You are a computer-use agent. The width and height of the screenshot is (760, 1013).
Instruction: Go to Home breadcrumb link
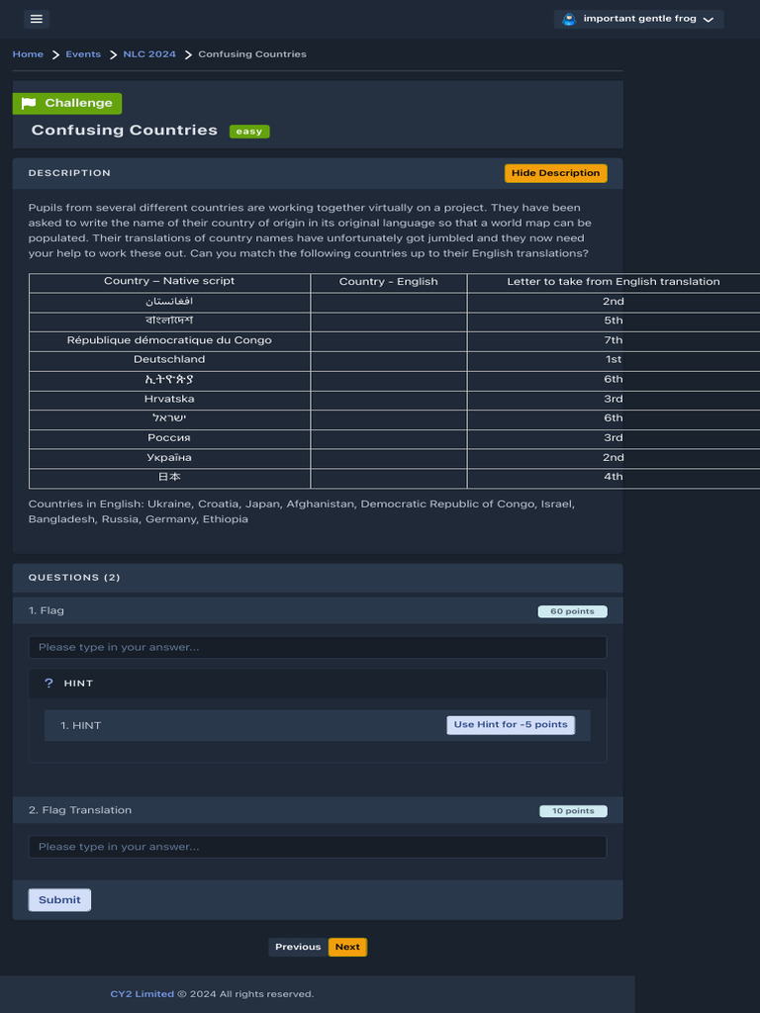(28, 54)
